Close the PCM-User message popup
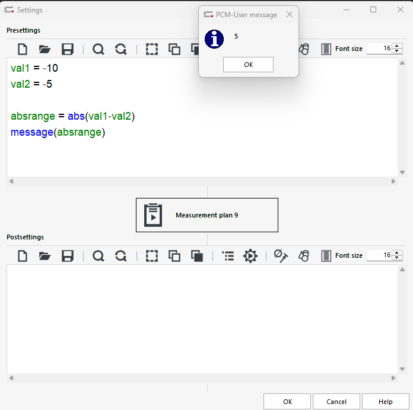This screenshot has width=413, height=410. [x=290, y=15]
